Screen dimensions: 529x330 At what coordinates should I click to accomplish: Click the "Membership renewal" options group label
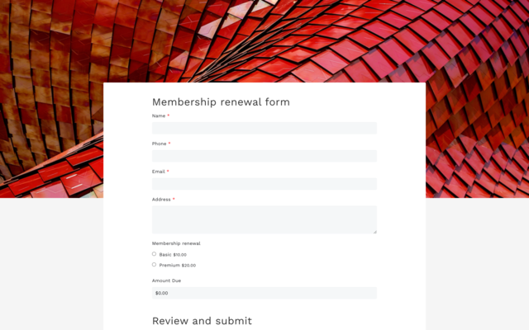(x=176, y=243)
